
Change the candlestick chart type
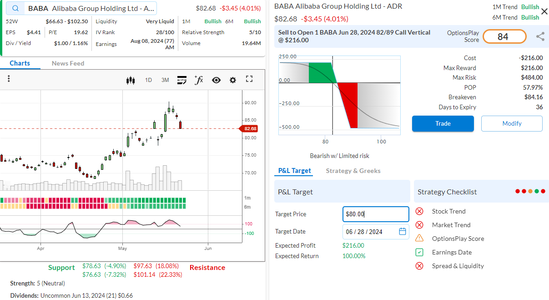[131, 80]
